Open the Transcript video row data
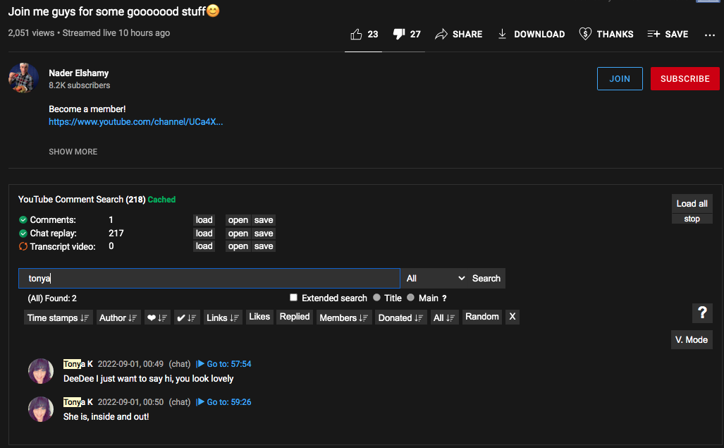The height and width of the screenshot is (448, 724). point(238,246)
